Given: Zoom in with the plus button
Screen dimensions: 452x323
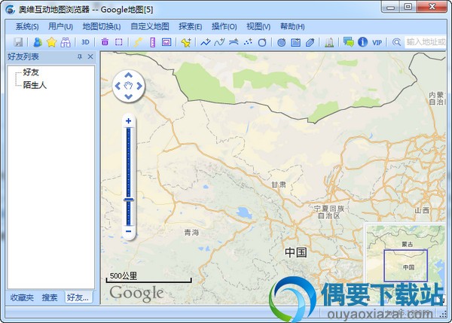Looking at the screenshot, I should point(129,121).
